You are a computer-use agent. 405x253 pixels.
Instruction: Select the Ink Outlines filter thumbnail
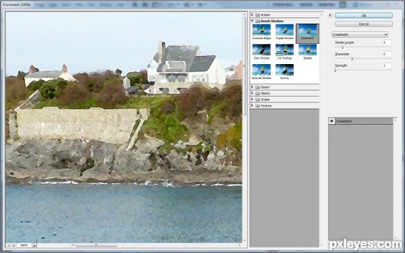click(x=284, y=50)
